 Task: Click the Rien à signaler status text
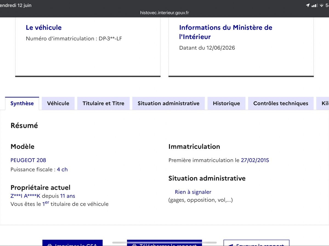click(x=193, y=192)
